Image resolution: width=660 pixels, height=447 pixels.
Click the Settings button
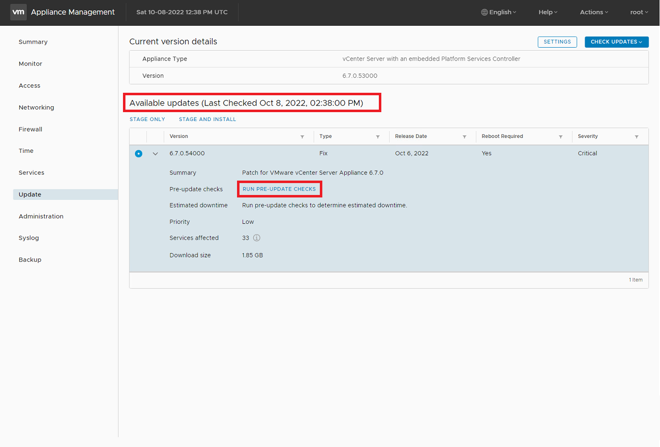coord(557,42)
